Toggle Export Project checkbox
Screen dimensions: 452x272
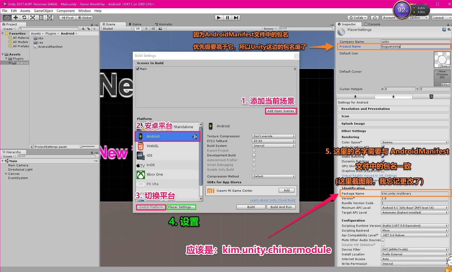tap(254, 151)
